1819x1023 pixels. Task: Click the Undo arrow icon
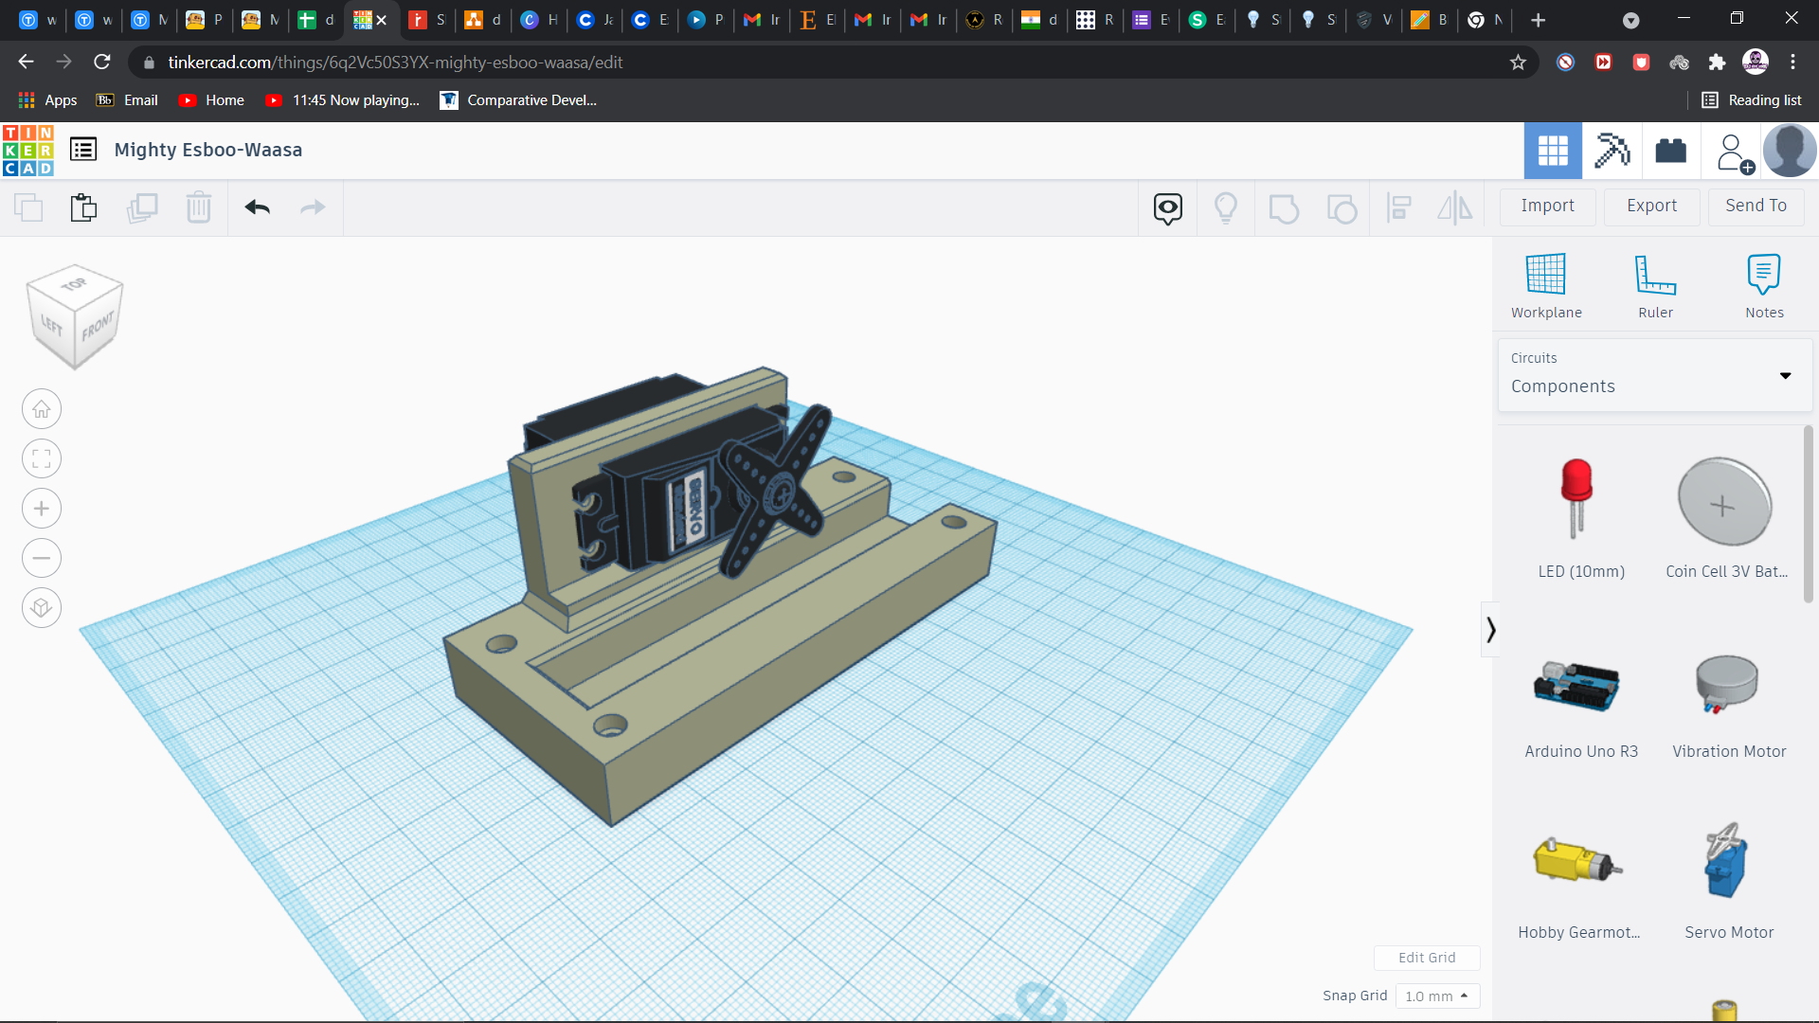click(x=257, y=207)
